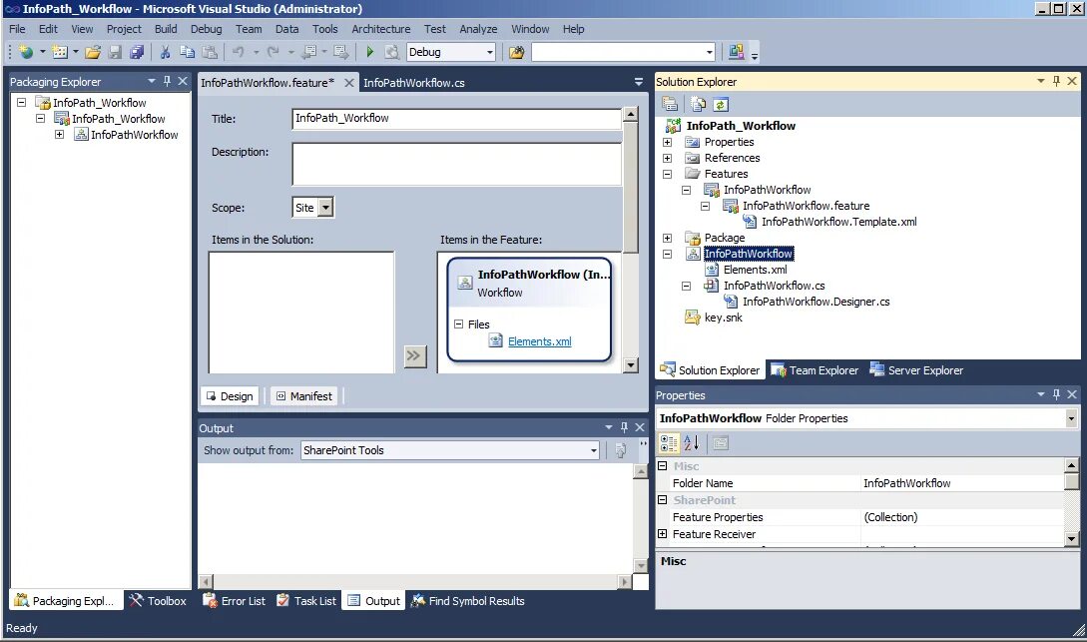Open the Error List tab
This screenshot has width=1087, height=642.
(x=235, y=601)
